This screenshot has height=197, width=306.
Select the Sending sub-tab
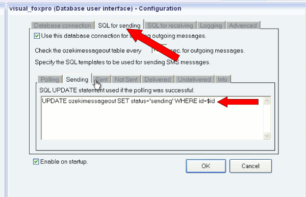tap(77, 79)
